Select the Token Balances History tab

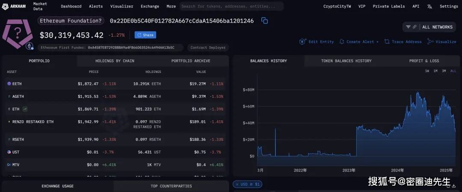click(346, 61)
